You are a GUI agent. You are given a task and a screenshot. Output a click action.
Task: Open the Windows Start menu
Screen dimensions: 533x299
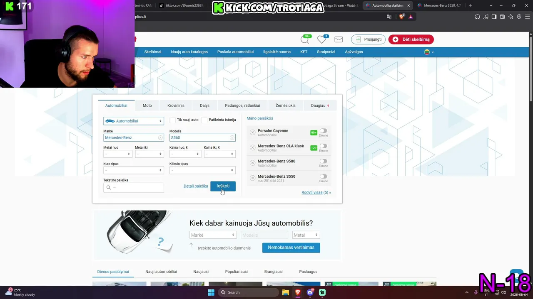(x=211, y=292)
